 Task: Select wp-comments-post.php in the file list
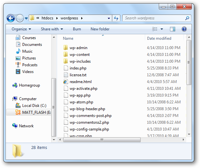(90, 116)
